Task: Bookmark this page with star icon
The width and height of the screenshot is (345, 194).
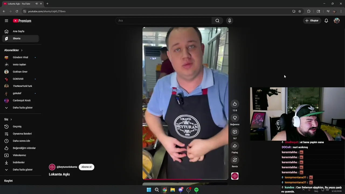Action: click(x=300, y=11)
